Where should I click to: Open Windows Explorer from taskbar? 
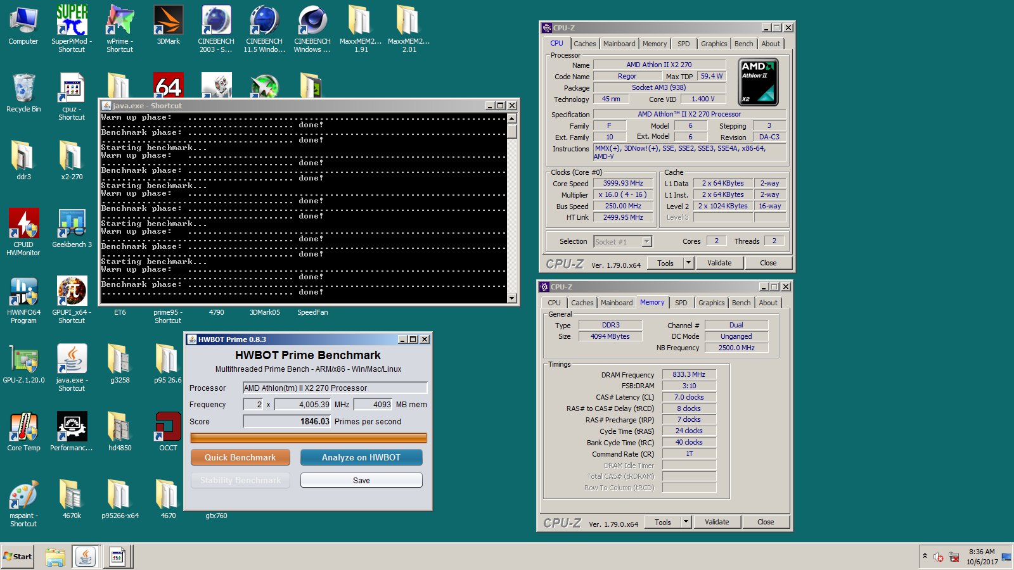point(55,557)
